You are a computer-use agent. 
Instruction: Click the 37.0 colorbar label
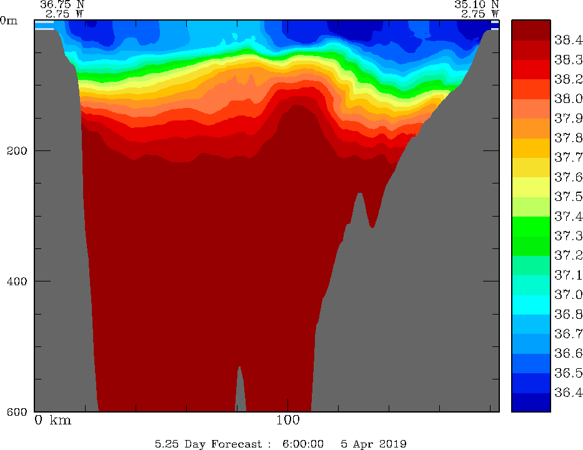(568, 294)
